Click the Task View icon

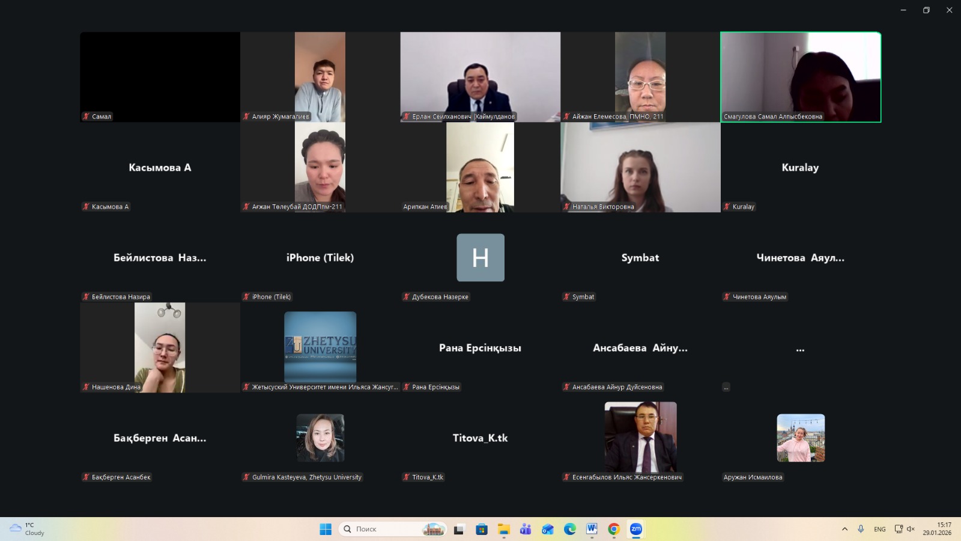pyautogui.click(x=459, y=529)
